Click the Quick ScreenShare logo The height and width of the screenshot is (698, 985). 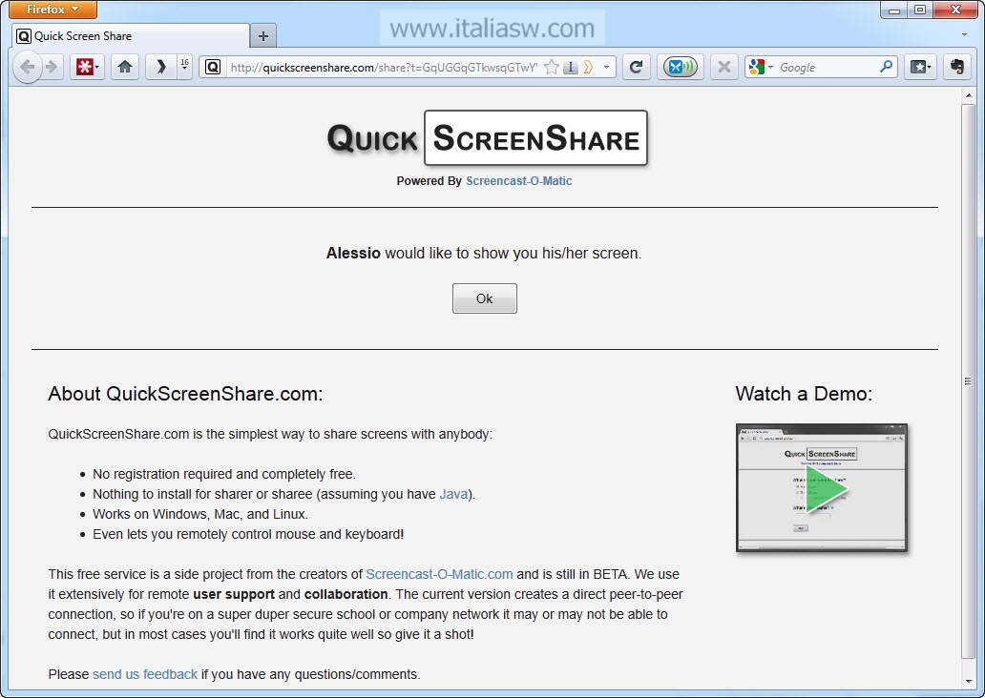[x=488, y=138]
